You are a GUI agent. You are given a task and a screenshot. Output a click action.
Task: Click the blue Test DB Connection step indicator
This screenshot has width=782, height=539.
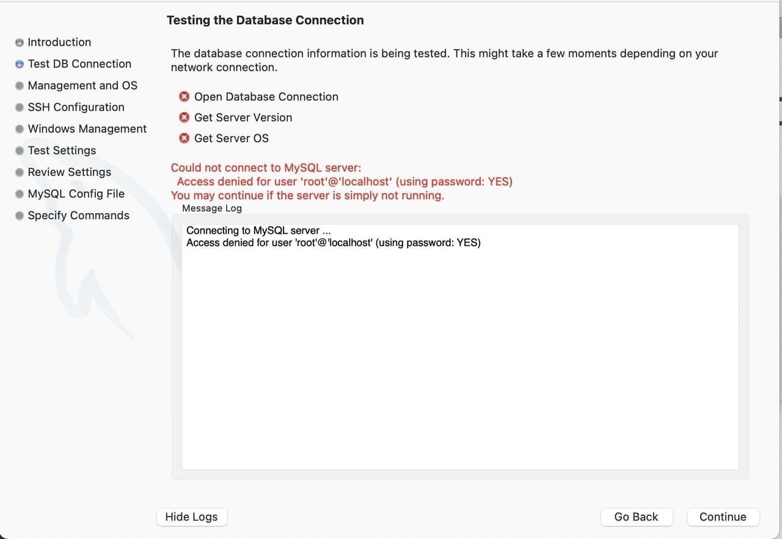[x=20, y=64]
